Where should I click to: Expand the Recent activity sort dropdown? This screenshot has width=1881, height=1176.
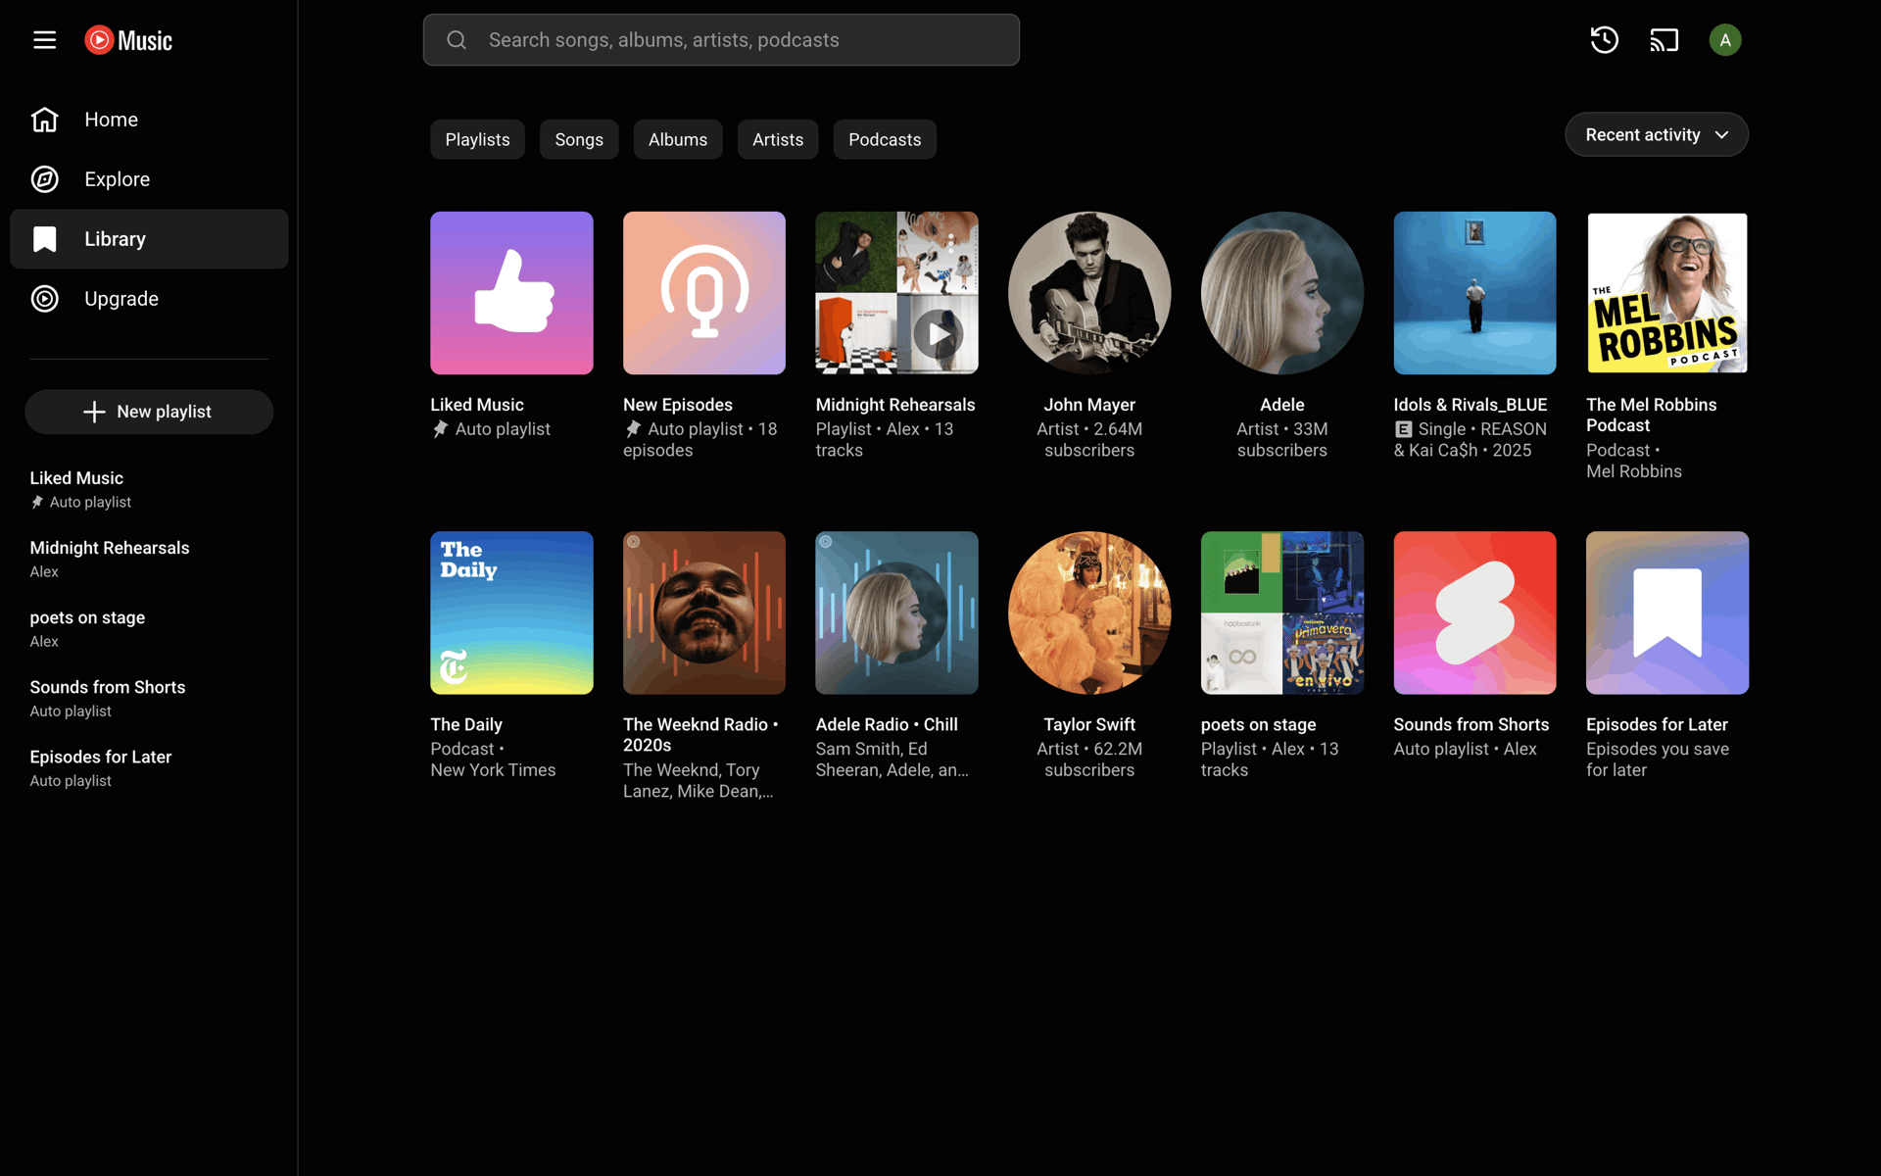click(x=1657, y=134)
